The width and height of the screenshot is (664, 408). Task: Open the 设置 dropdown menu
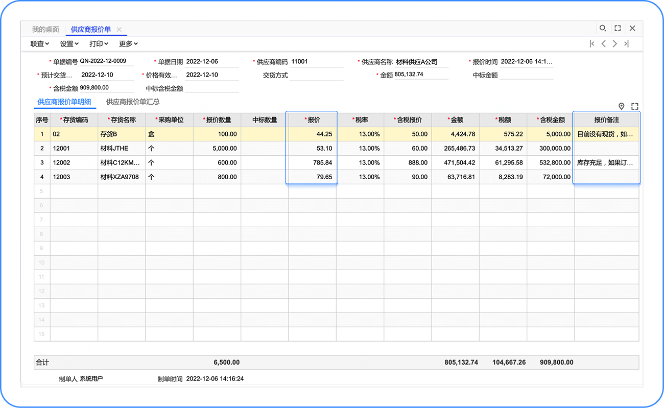point(69,44)
